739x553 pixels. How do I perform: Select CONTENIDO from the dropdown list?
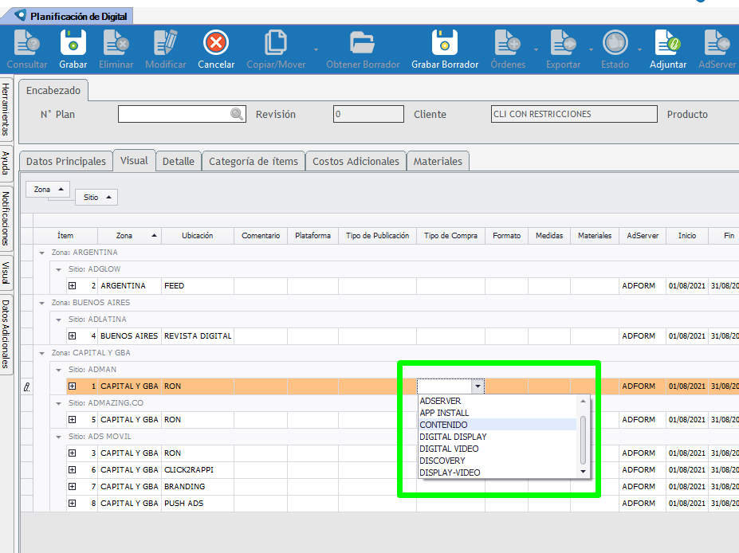444,425
